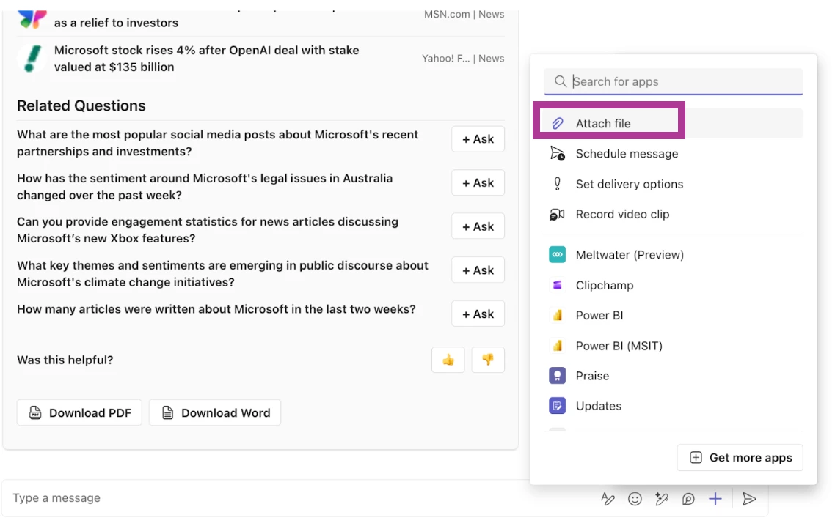Select Schedule message menu label
835x526 pixels.
[x=627, y=154]
